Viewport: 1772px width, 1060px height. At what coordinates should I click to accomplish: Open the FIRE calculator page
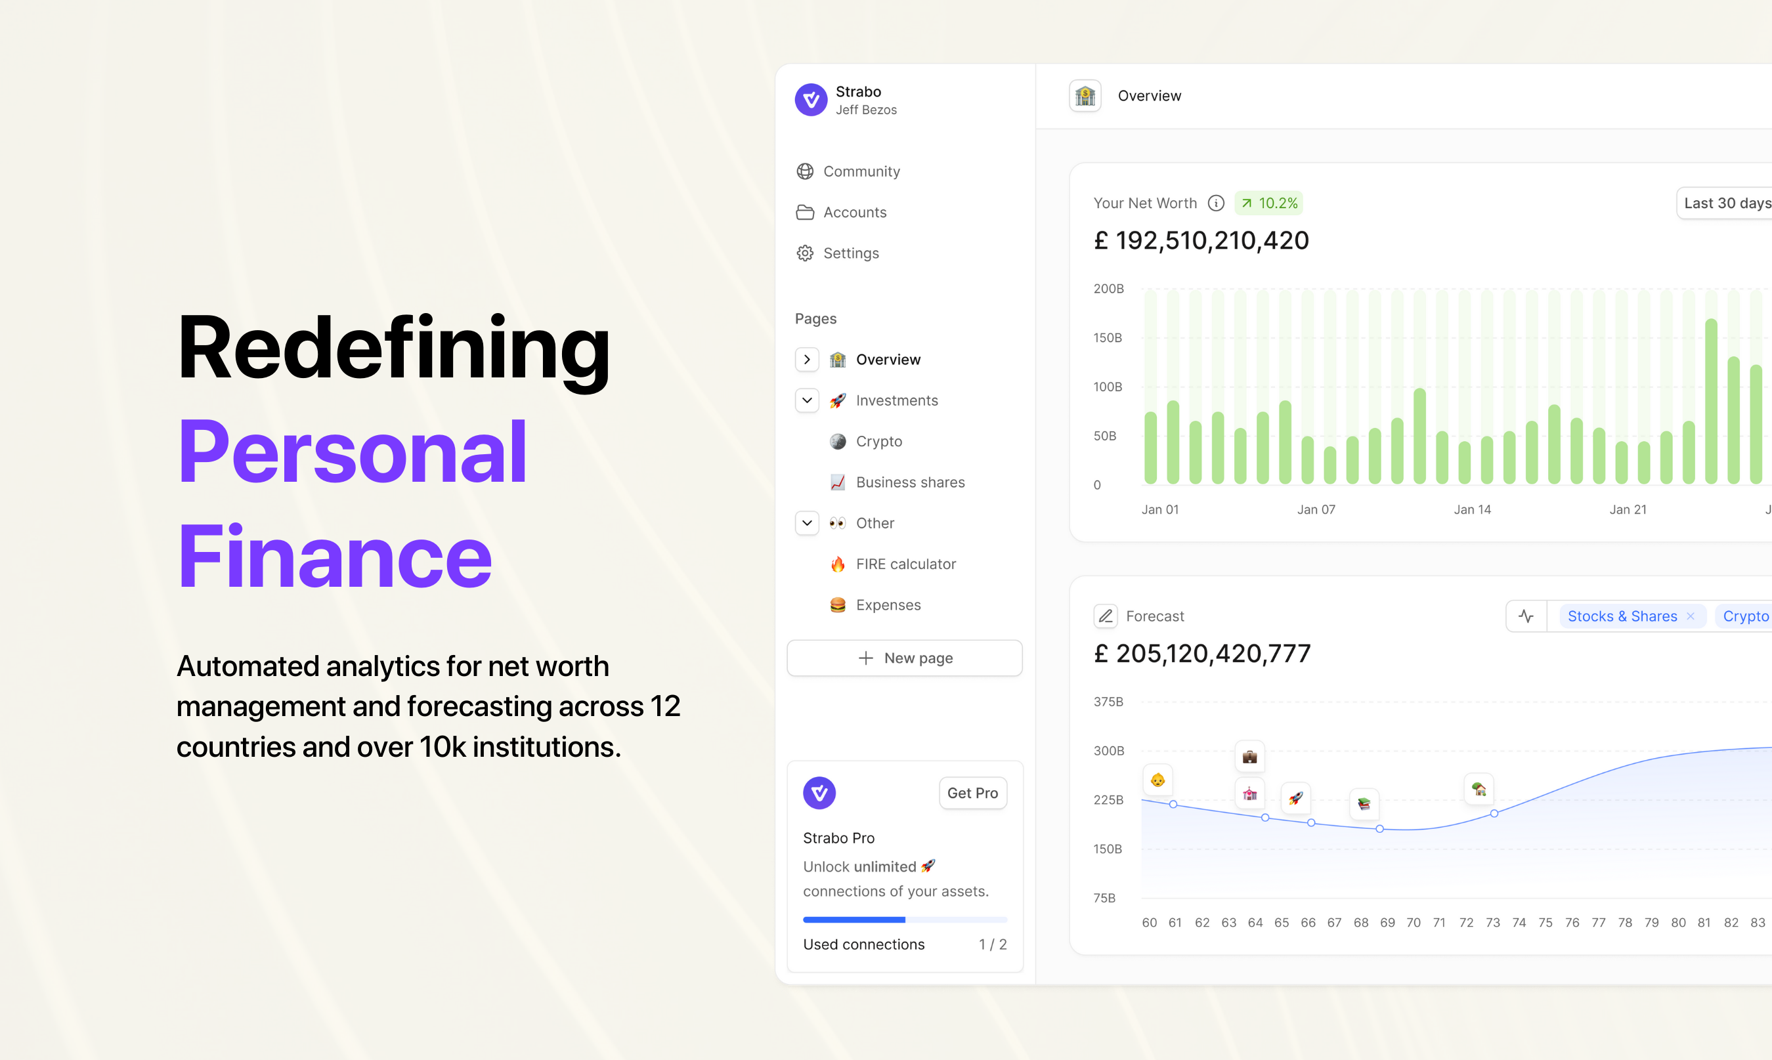[x=905, y=564]
